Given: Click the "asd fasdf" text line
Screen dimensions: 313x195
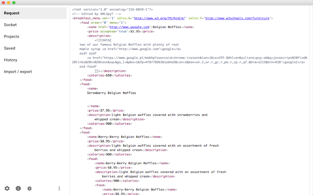Looking at the screenshot, I should tap(88, 67).
